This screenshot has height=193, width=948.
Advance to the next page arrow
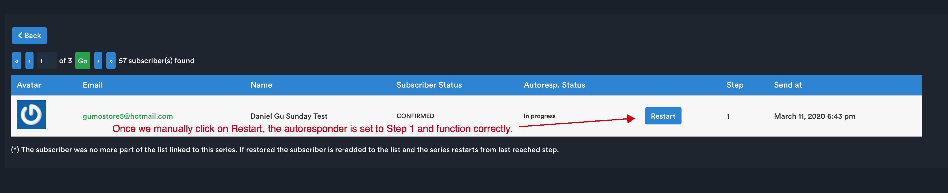(98, 60)
